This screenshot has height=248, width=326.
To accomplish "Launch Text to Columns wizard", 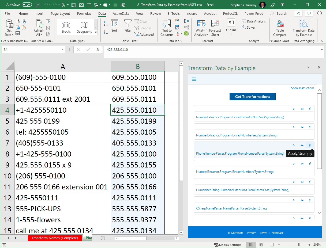I will click(167, 28).
